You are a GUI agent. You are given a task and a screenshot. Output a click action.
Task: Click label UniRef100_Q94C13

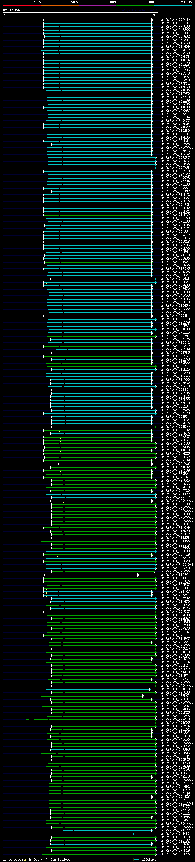coord(175,689)
